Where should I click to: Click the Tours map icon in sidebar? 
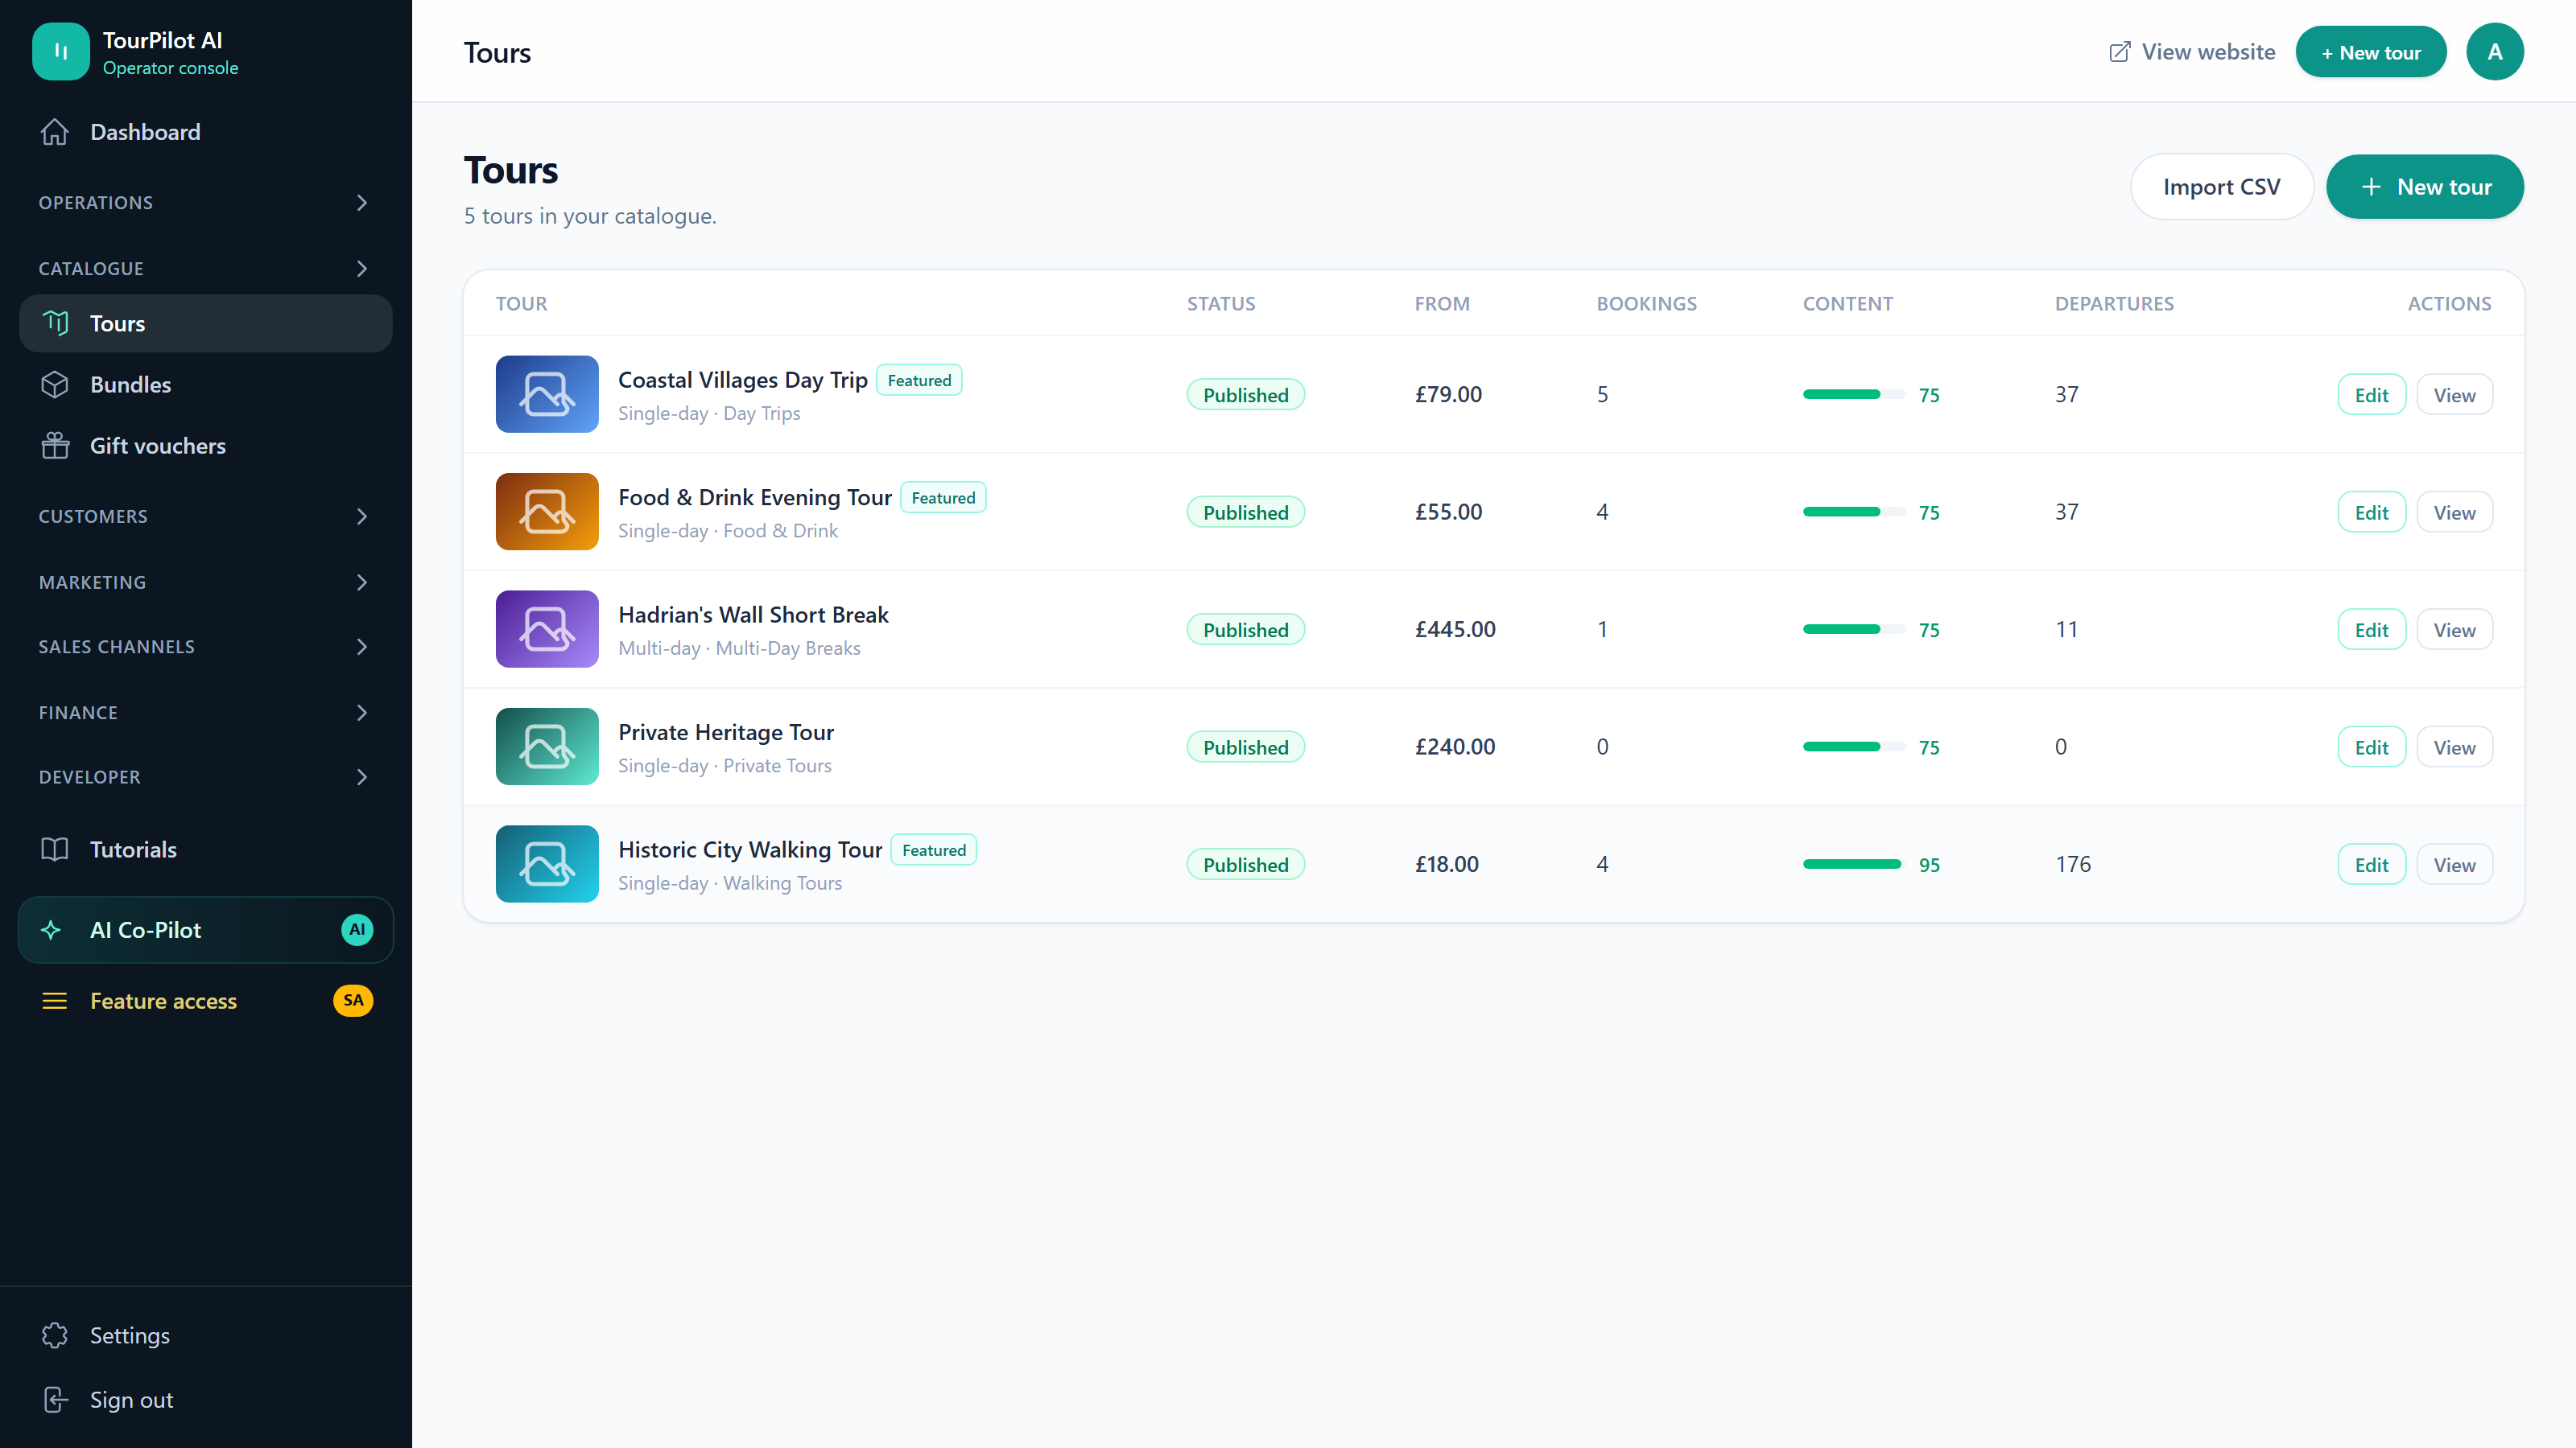[55, 323]
